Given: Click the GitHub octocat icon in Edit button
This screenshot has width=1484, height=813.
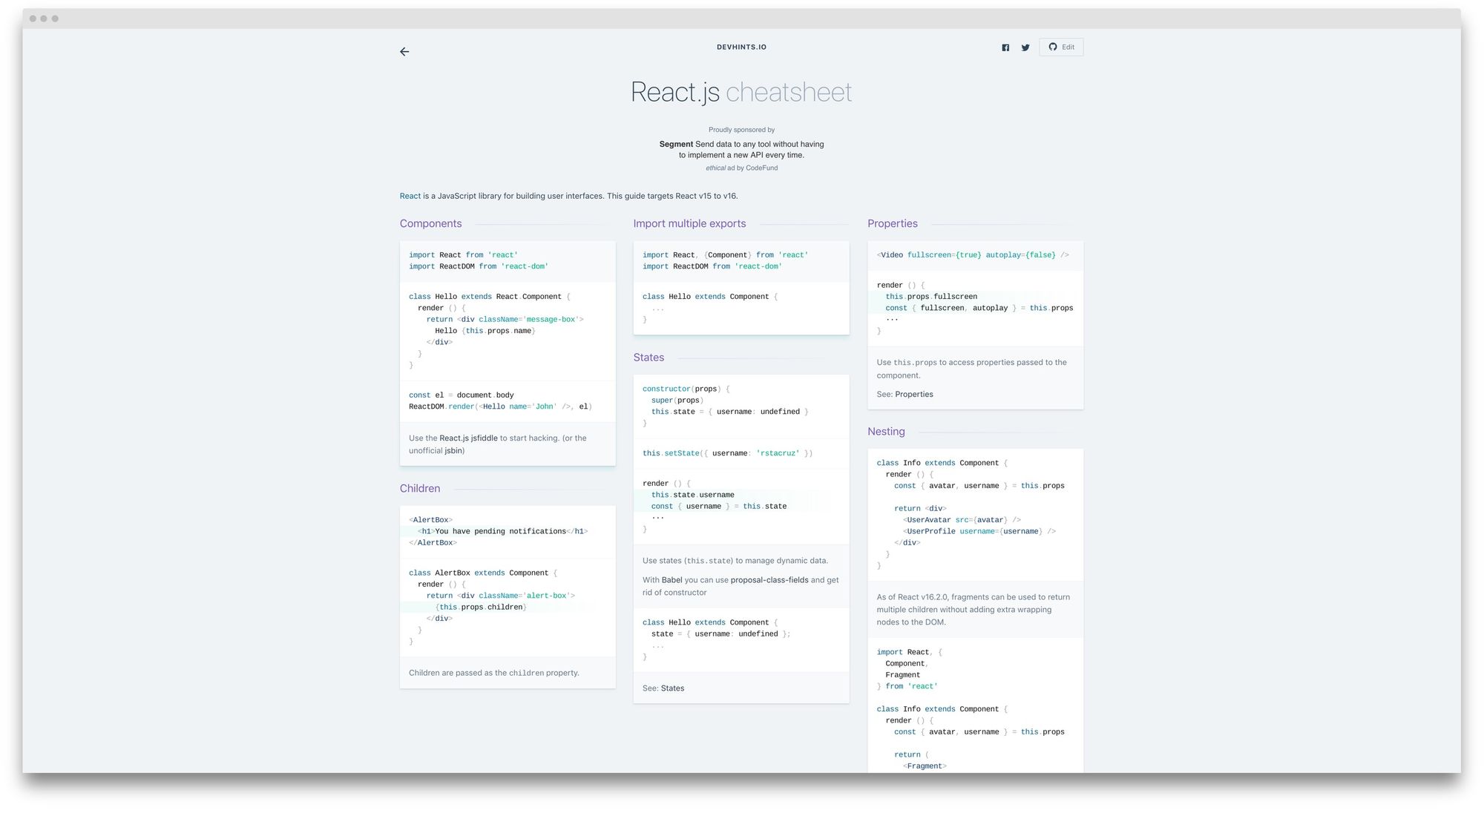Looking at the screenshot, I should (x=1052, y=47).
